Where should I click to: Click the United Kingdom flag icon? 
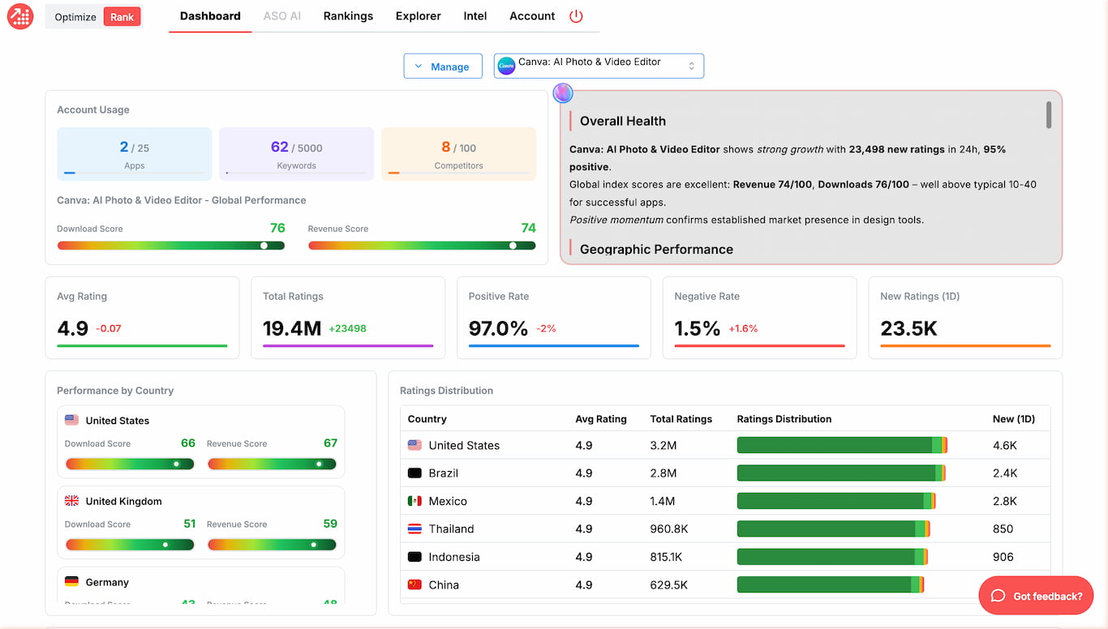click(x=71, y=501)
